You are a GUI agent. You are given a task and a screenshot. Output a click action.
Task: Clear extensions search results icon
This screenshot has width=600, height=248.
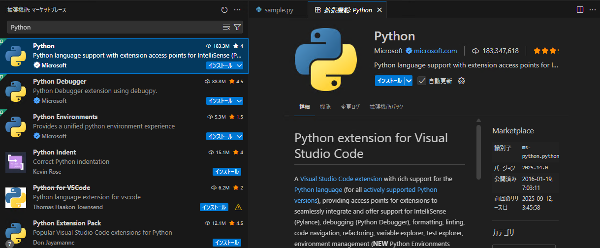(226, 27)
